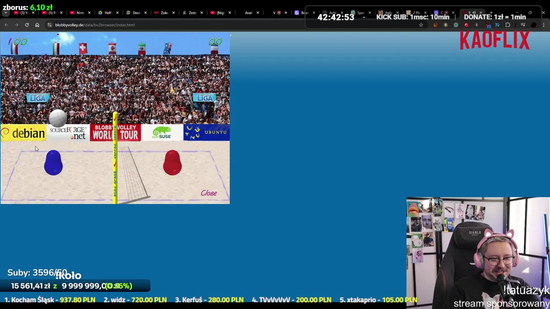Click the white volleyball
This screenshot has height=309, width=550.
pos(58,118)
